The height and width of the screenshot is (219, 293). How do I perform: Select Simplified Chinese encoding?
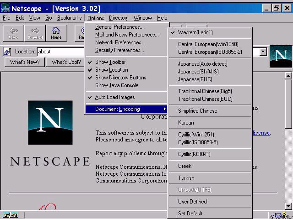click(x=210, y=111)
